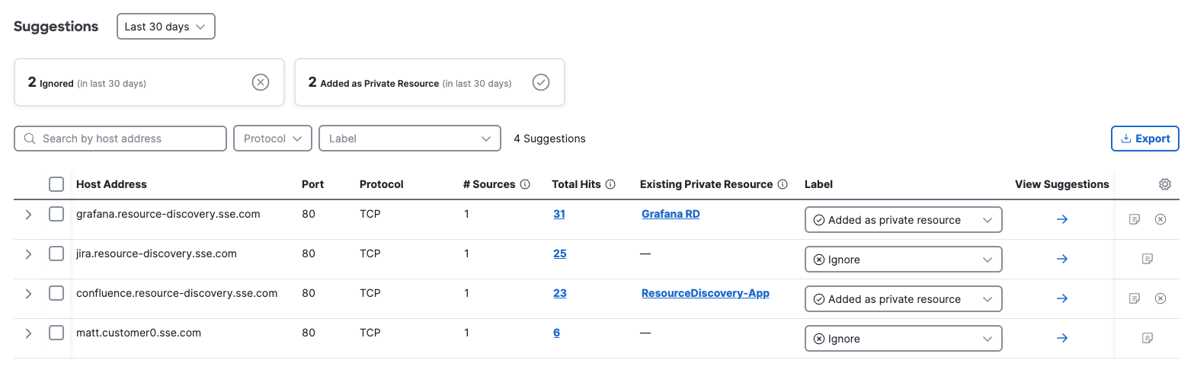Open table column settings gear icon
This screenshot has height=373, width=1194.
tap(1164, 184)
